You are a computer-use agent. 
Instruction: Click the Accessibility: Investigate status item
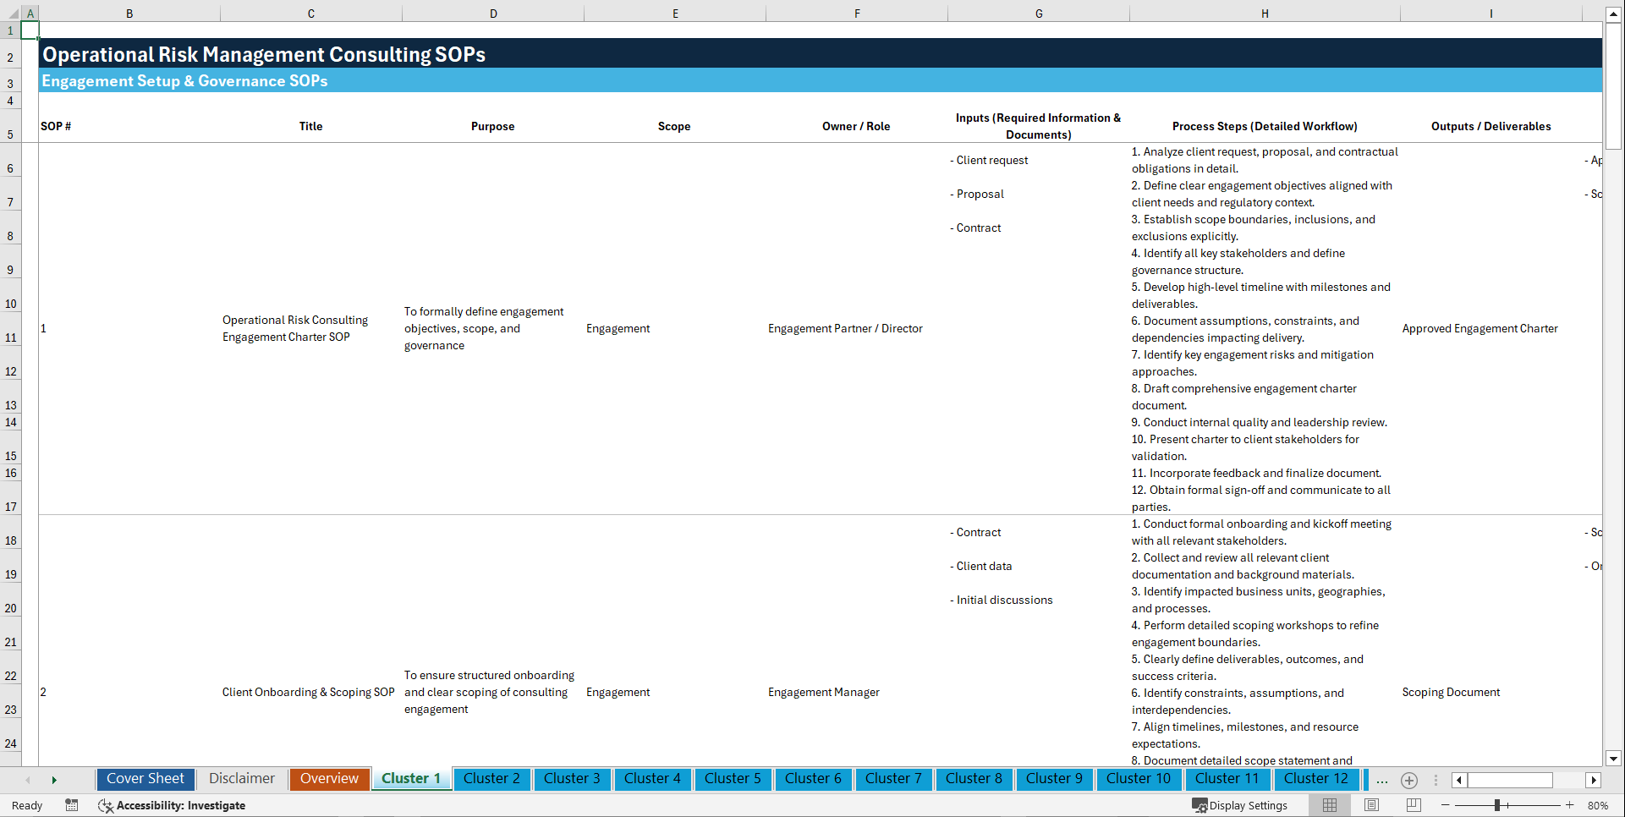pyautogui.click(x=172, y=805)
